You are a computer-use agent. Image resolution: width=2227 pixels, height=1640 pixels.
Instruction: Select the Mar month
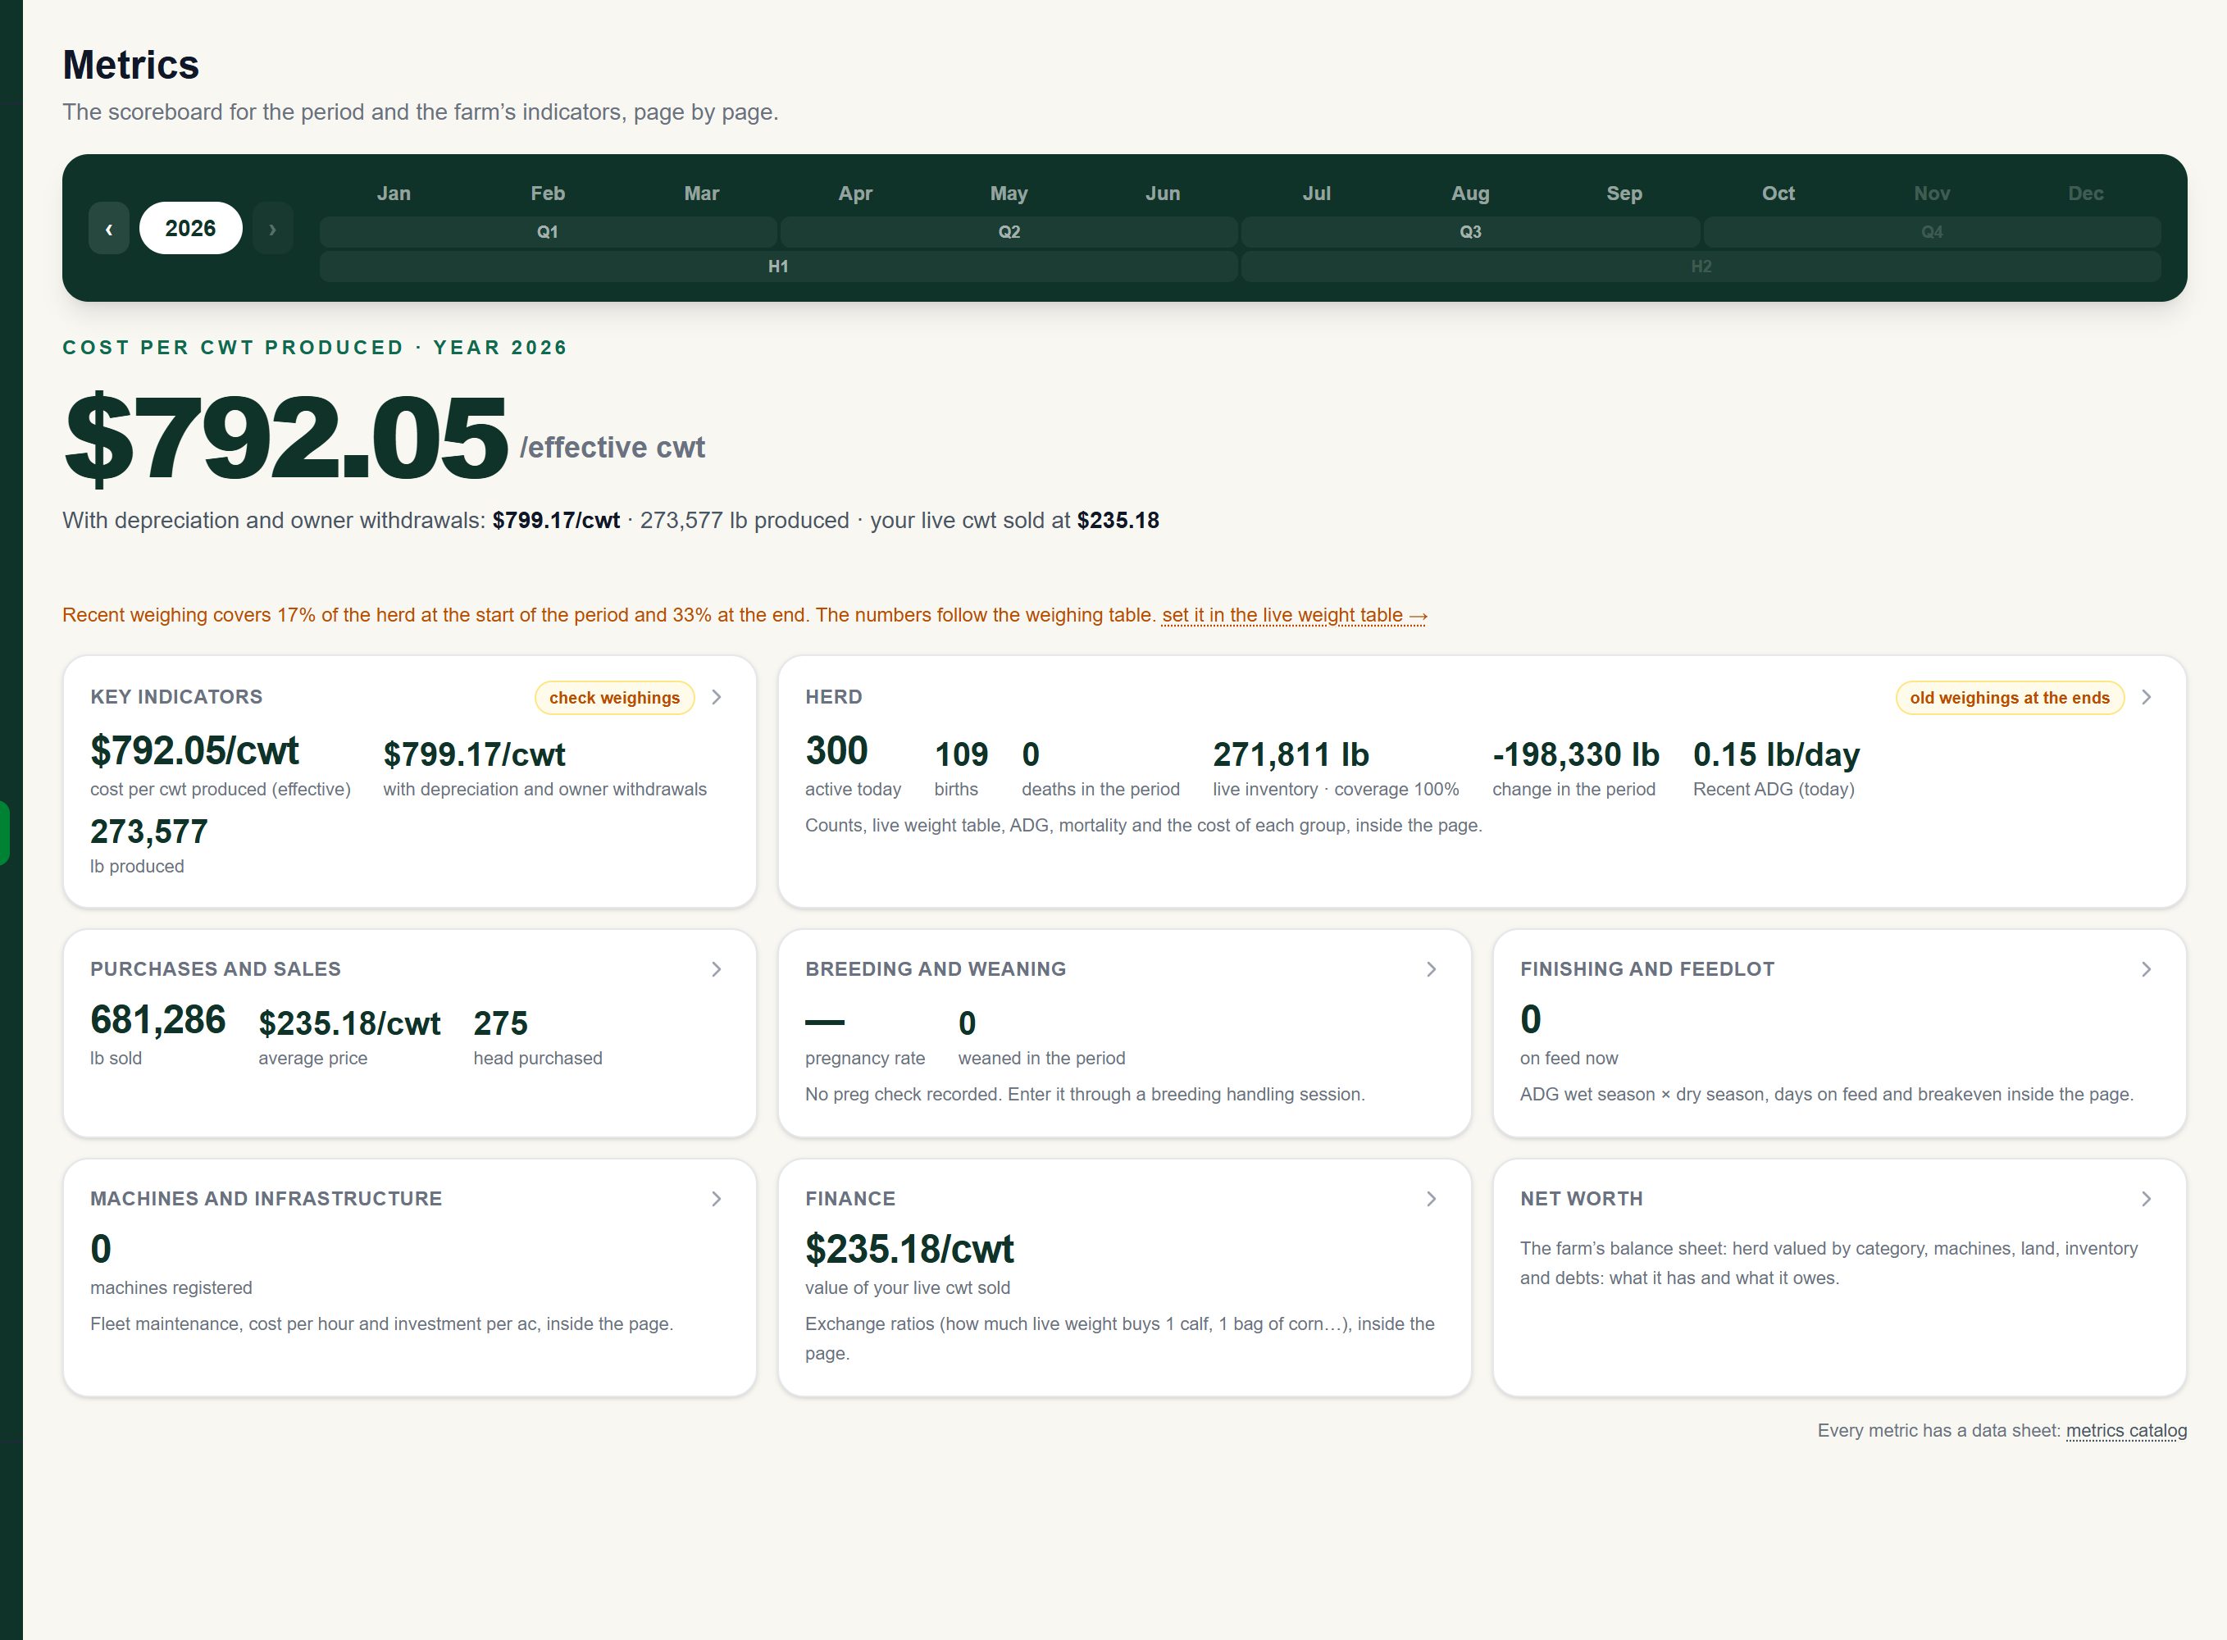tap(702, 194)
